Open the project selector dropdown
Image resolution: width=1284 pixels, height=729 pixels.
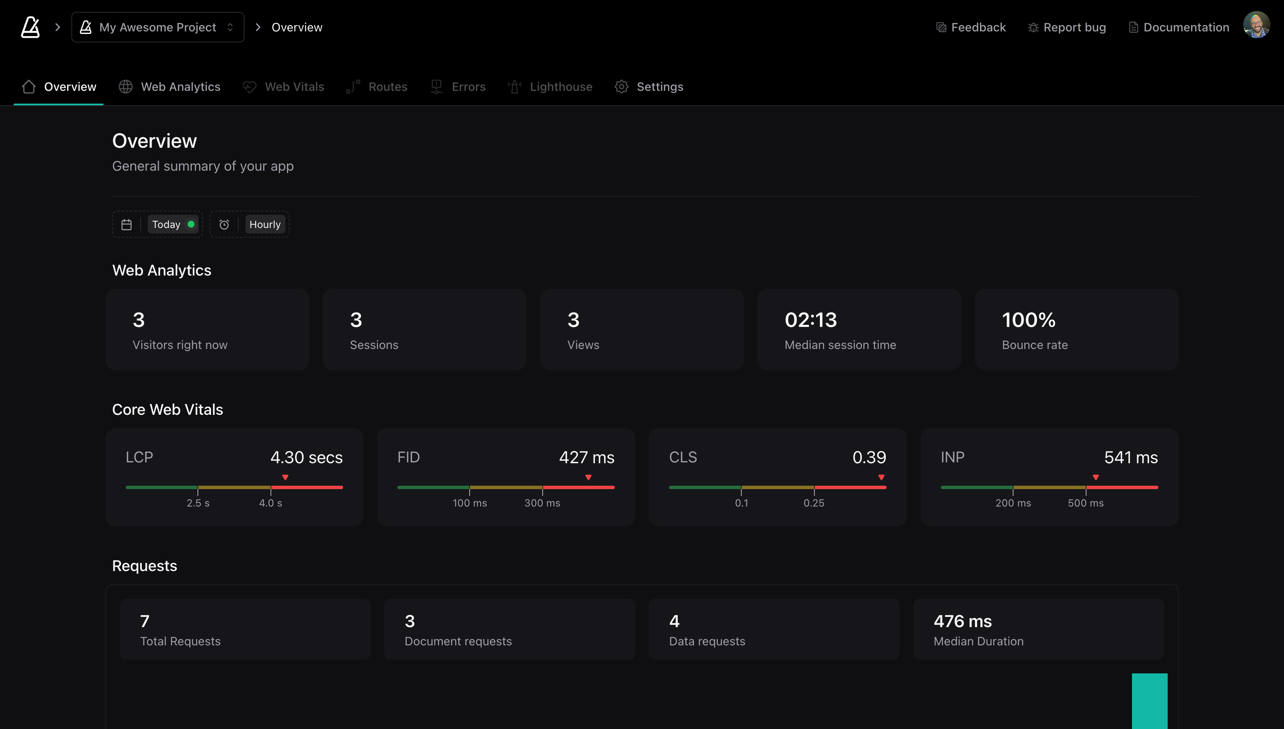(x=158, y=27)
